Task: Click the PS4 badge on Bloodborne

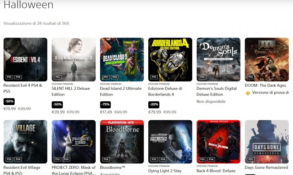Action: pyautogui.click(x=106, y=159)
